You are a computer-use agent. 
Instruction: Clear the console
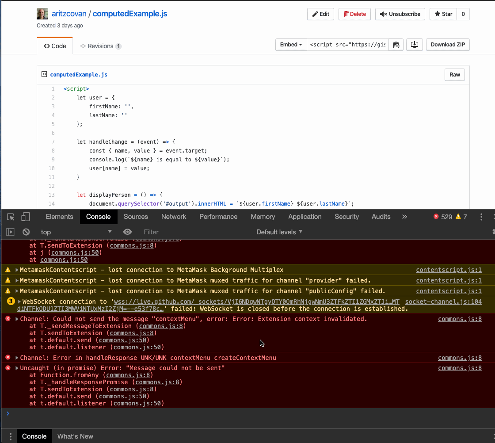click(x=26, y=232)
